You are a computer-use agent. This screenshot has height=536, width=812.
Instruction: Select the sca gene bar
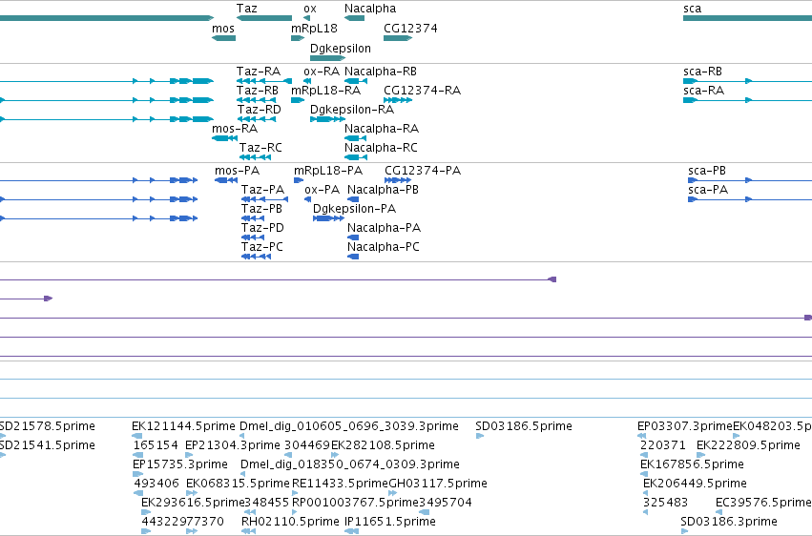pyautogui.click(x=747, y=18)
